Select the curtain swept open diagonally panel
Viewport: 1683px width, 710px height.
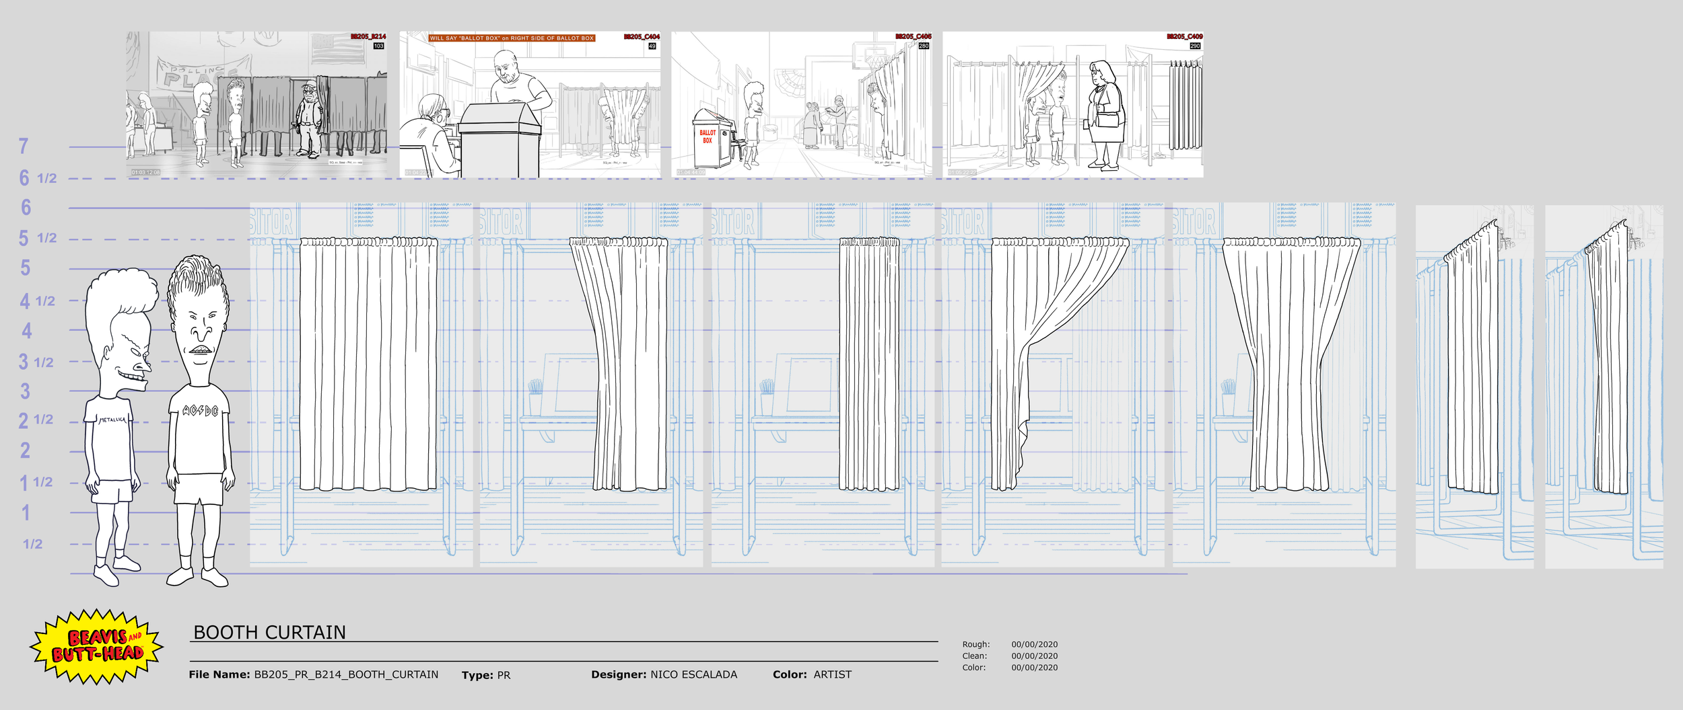[1059, 363]
